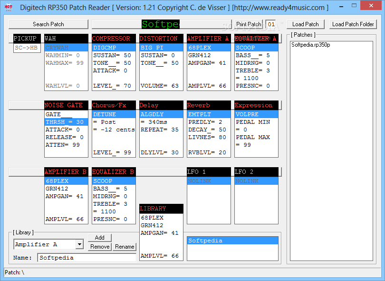Select DIGCMP in Compressor list
The width and height of the screenshot is (385, 281).
pyautogui.click(x=114, y=48)
